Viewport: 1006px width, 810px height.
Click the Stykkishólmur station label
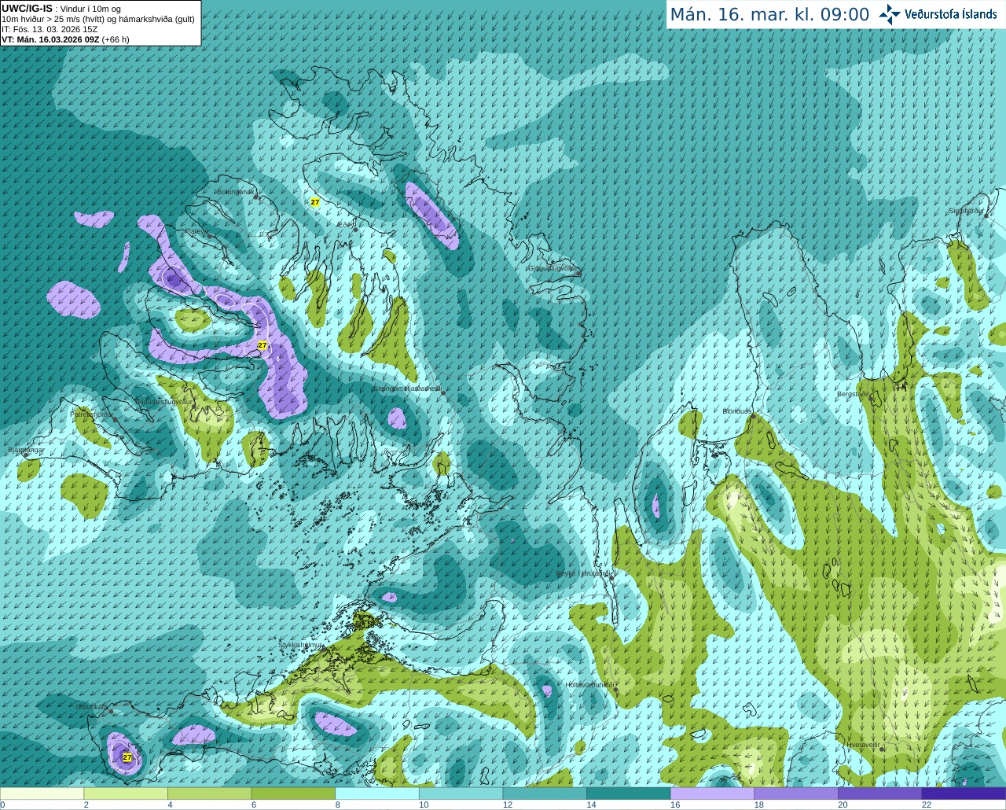click(301, 645)
